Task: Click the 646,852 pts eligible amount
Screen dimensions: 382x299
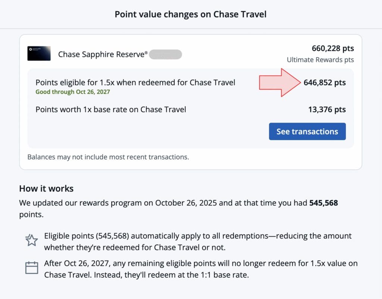Action: (325, 82)
